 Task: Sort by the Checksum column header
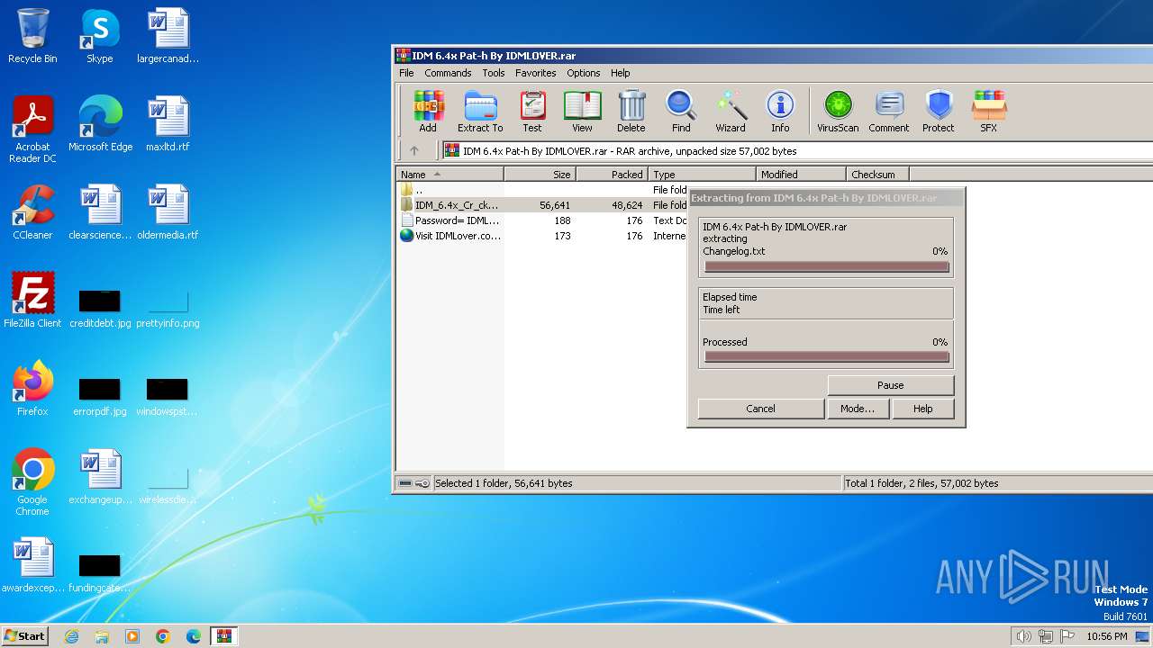(878, 175)
